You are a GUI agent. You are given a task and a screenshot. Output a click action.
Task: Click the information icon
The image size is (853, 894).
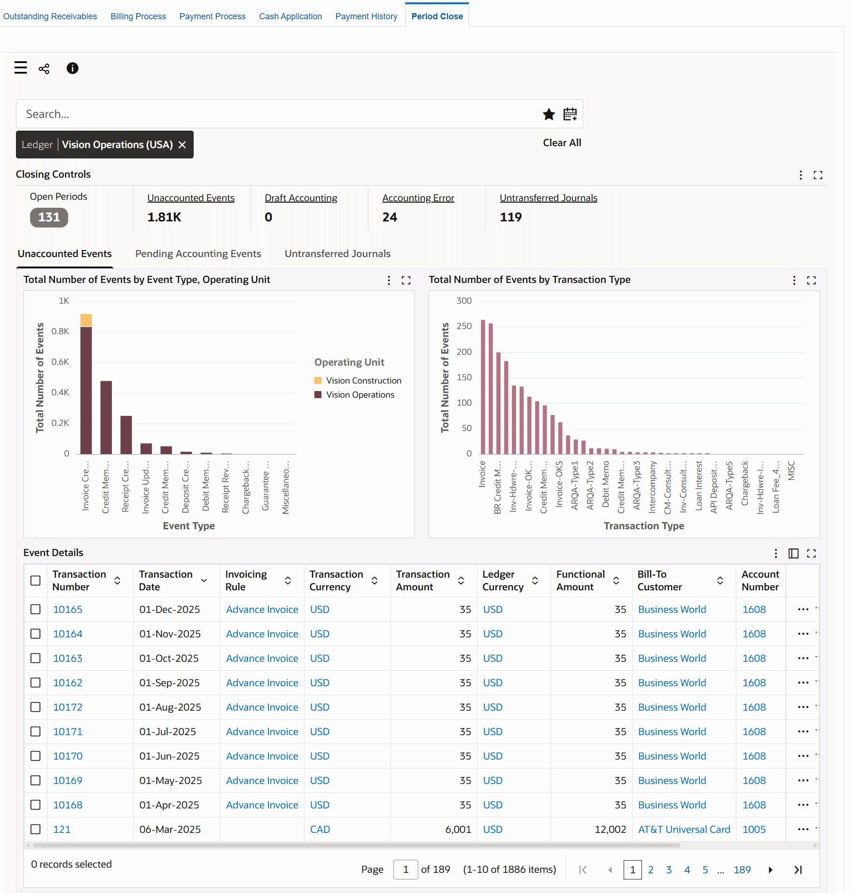tap(72, 68)
